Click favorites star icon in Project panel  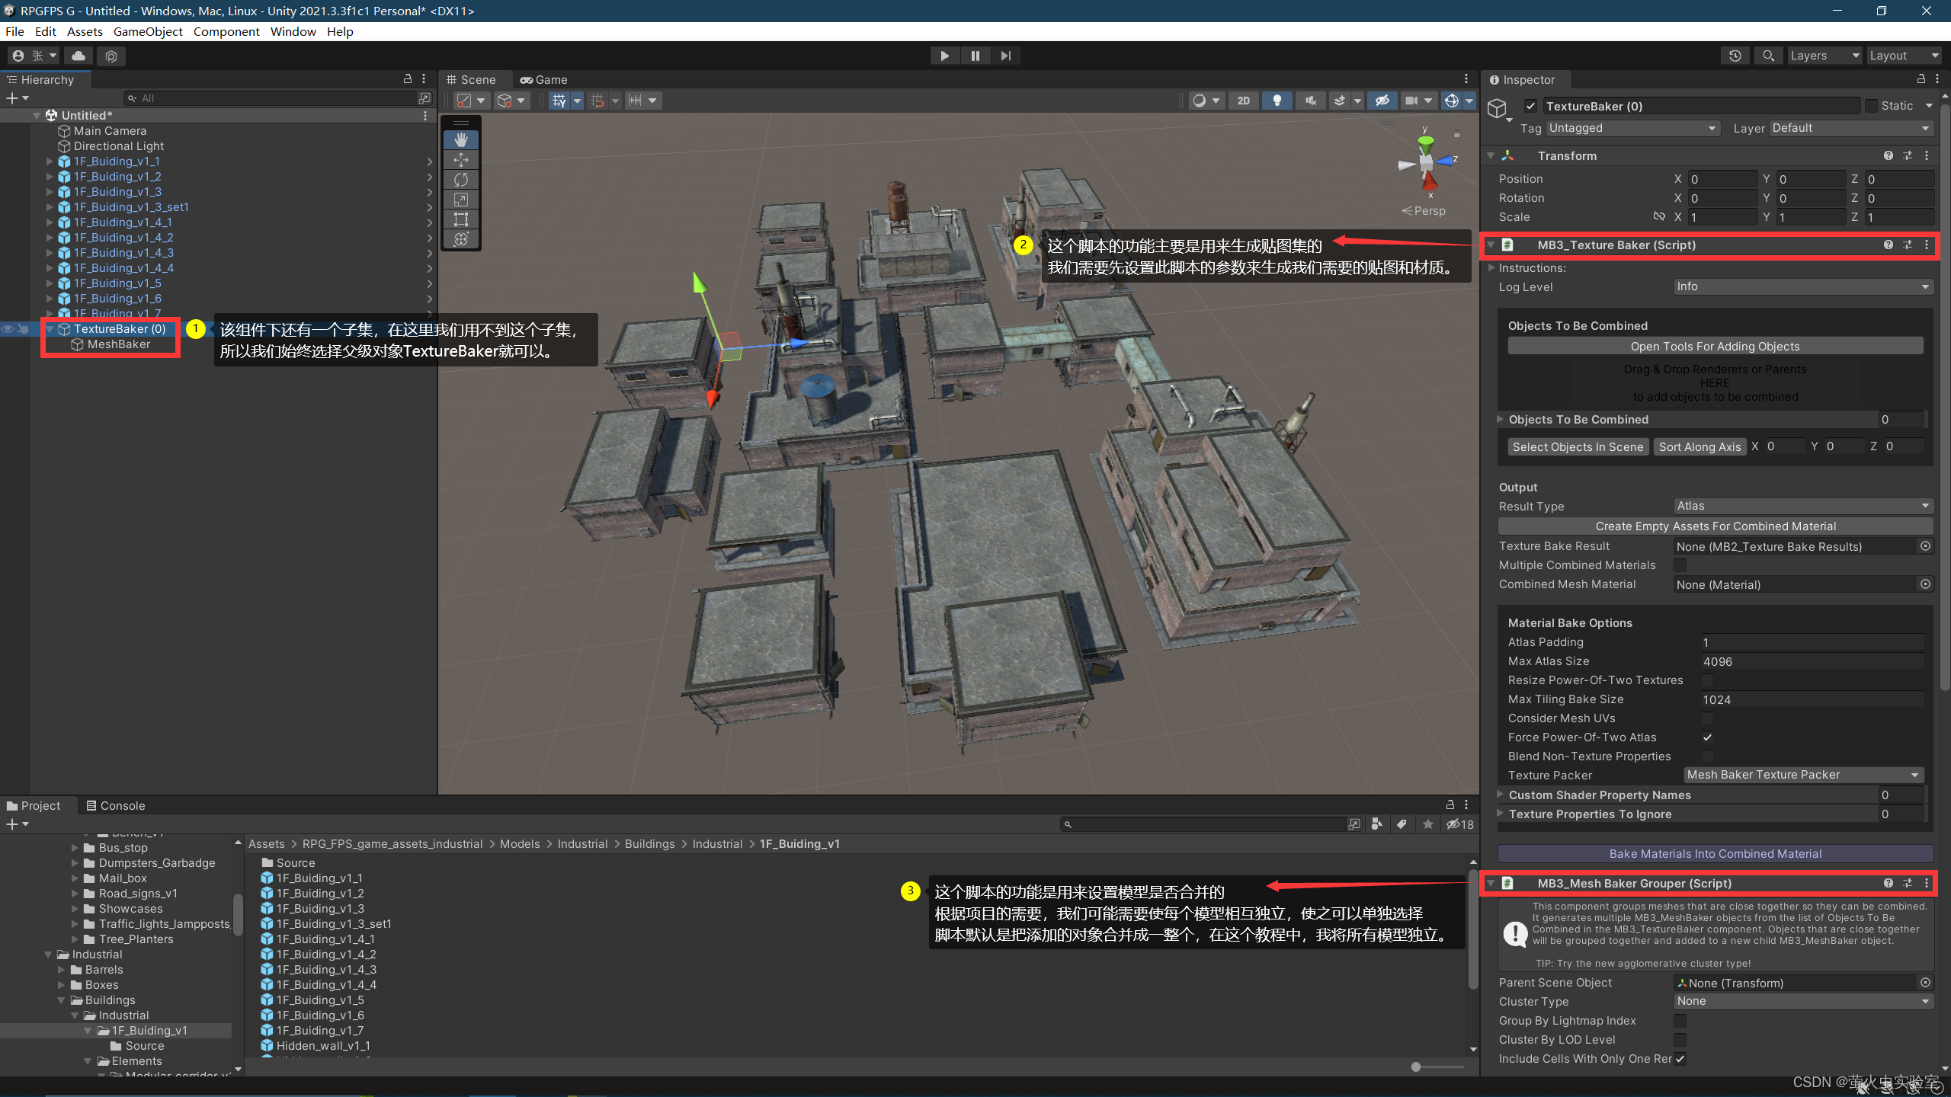[x=1427, y=824]
